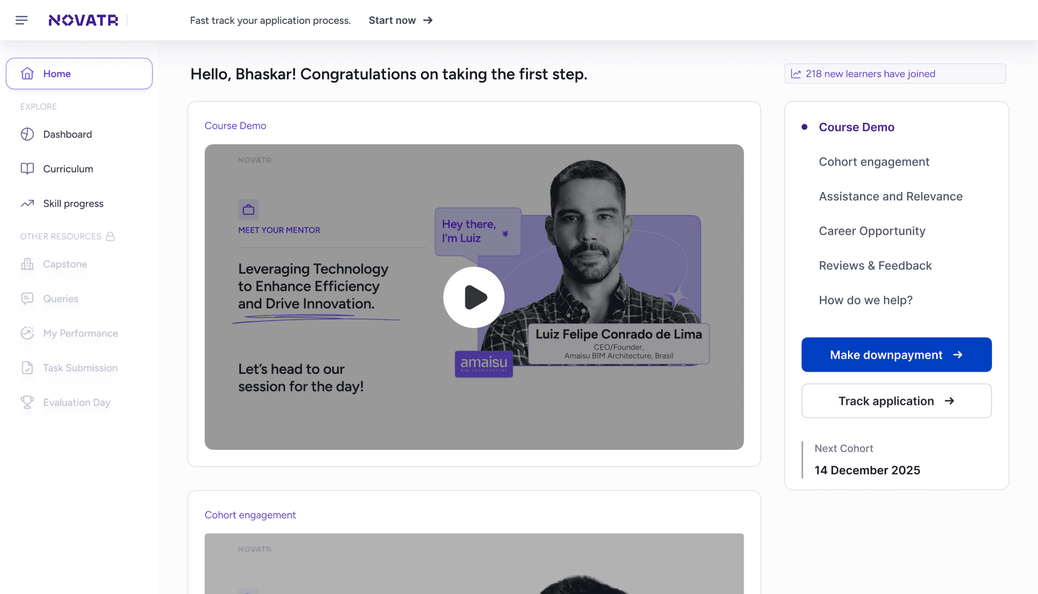The image size is (1038, 594).
Task: Click the briefcase icon above Meet Your Mentor
Action: pyautogui.click(x=248, y=209)
